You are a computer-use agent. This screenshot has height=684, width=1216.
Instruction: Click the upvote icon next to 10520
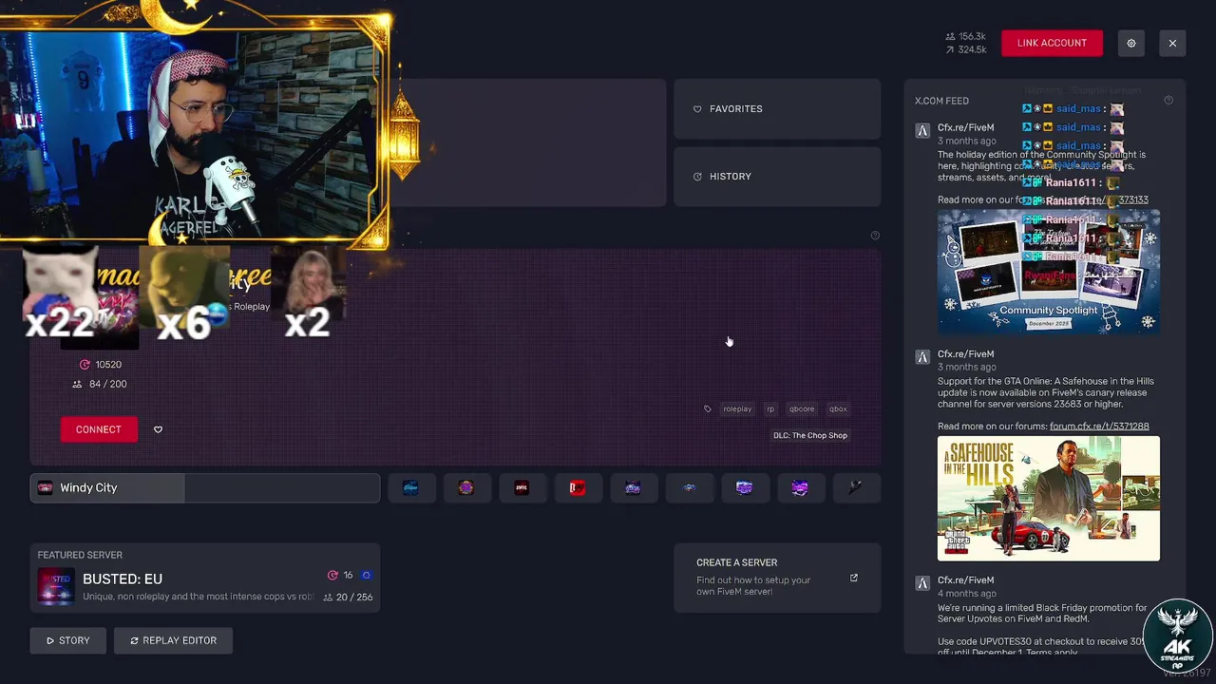(85, 364)
